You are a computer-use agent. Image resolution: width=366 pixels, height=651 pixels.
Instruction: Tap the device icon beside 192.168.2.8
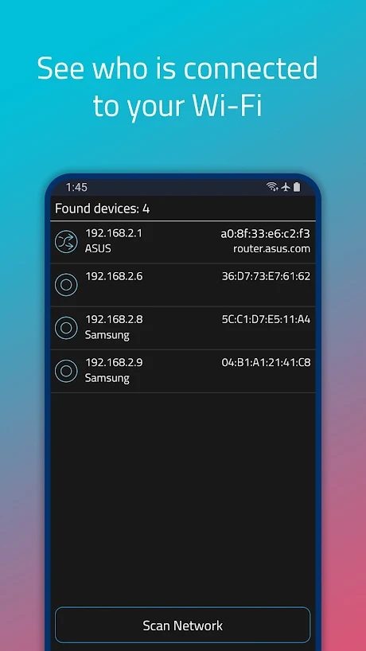(x=66, y=328)
